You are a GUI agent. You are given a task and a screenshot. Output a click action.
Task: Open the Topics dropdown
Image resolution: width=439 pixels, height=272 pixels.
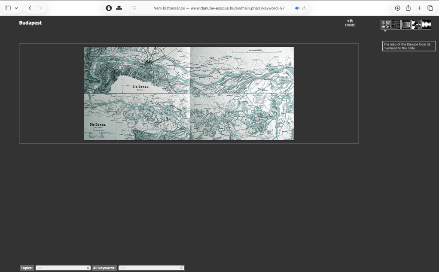coord(63,268)
